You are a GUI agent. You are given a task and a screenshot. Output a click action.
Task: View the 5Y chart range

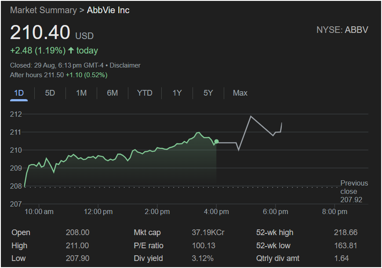pyautogui.click(x=208, y=93)
